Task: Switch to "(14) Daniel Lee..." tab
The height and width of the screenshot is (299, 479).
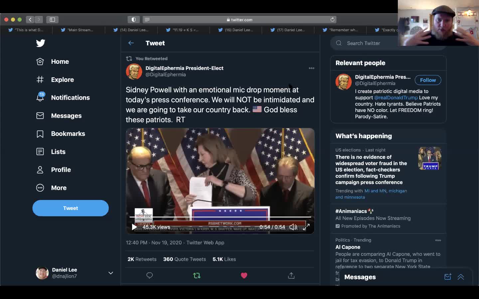Action: point(131,30)
